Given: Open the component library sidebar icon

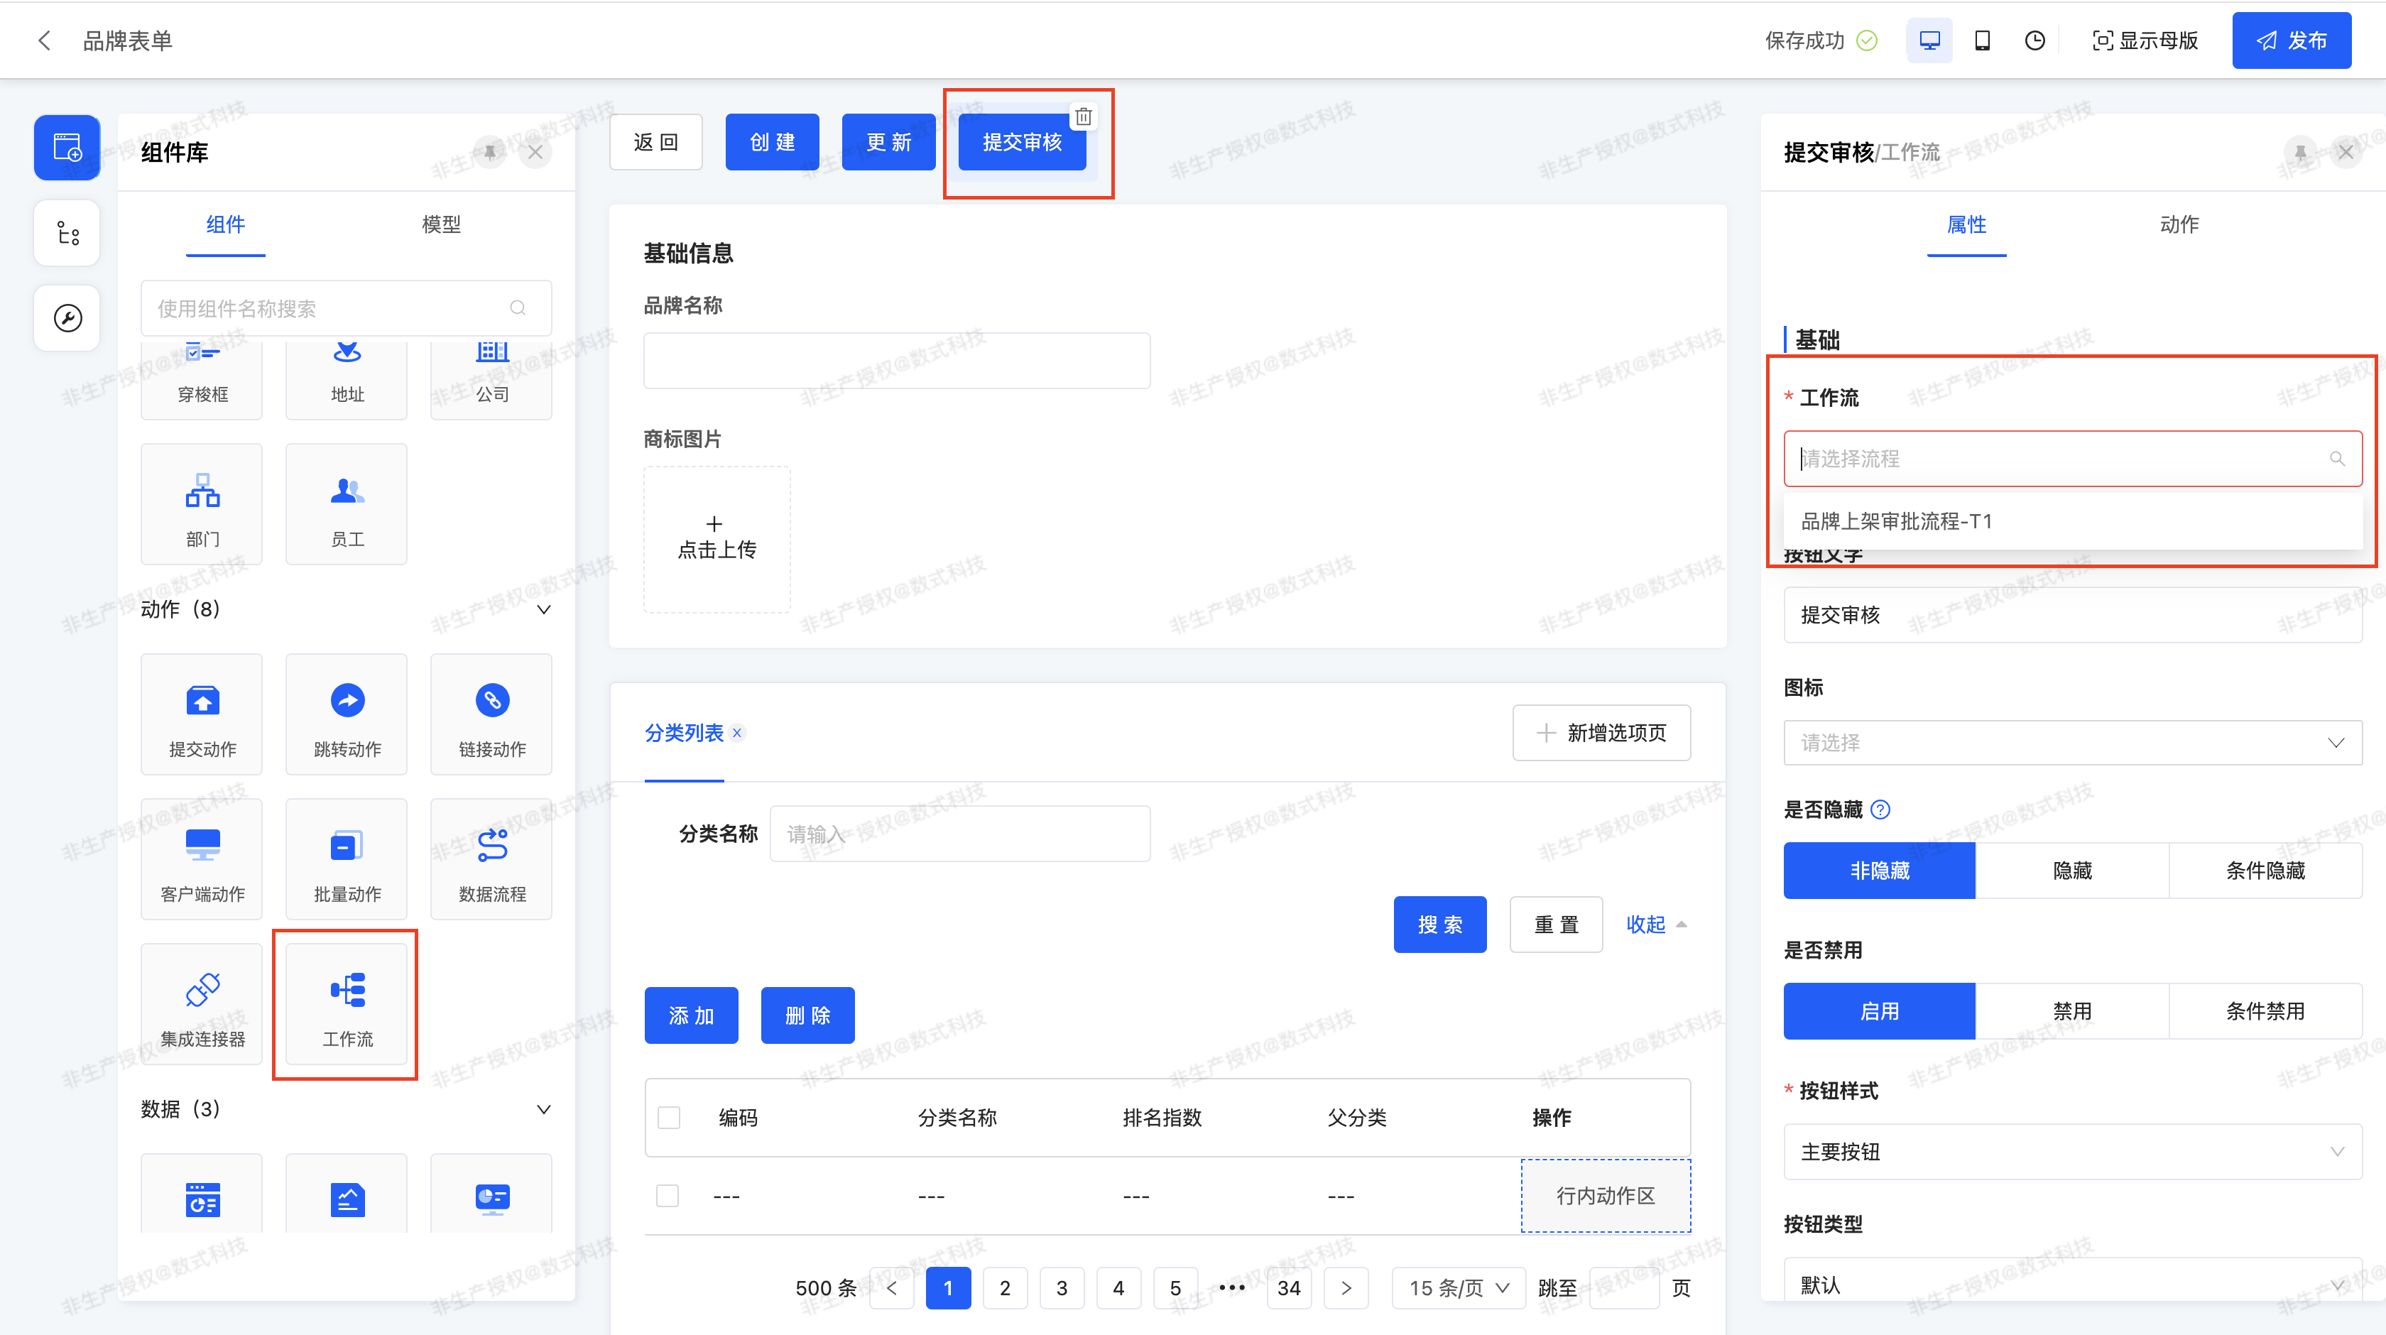Looking at the screenshot, I should click(67, 147).
